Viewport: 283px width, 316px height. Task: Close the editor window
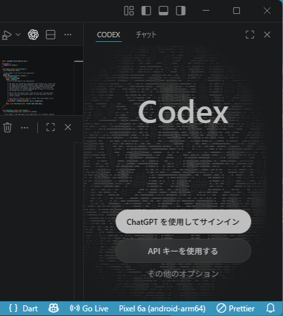pos(267,11)
